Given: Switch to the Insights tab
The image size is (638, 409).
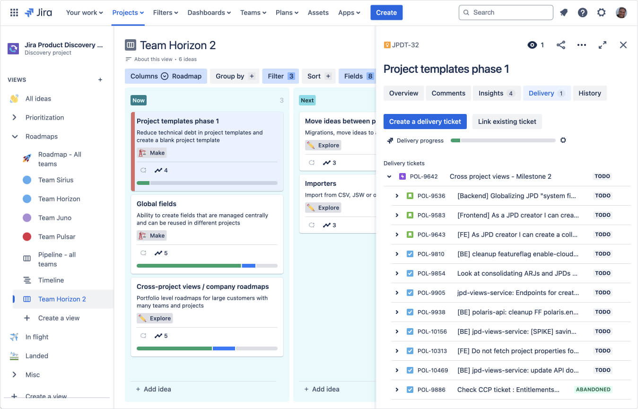Looking at the screenshot, I should click(x=496, y=93).
